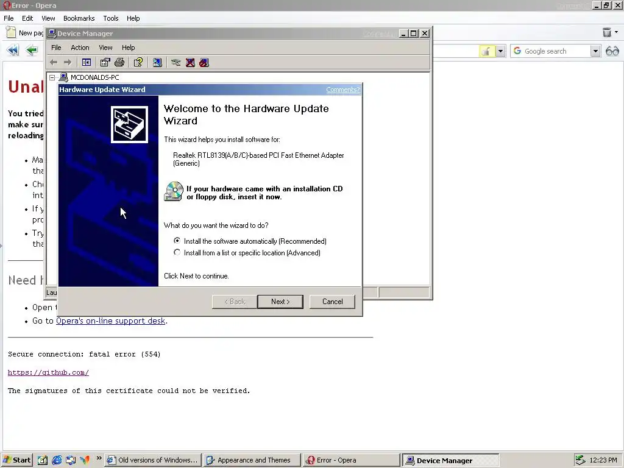Click the 'Secure connection: fatal error (554)' text
624x468 pixels.
(x=84, y=354)
